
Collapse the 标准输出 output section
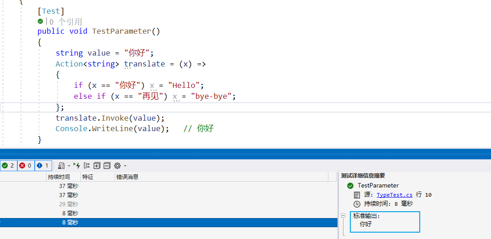pos(343,216)
